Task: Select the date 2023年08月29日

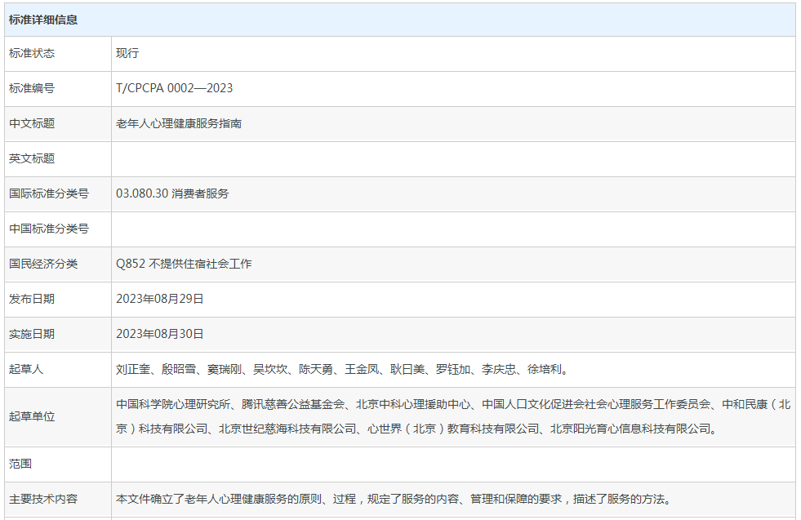Action: tap(160, 299)
